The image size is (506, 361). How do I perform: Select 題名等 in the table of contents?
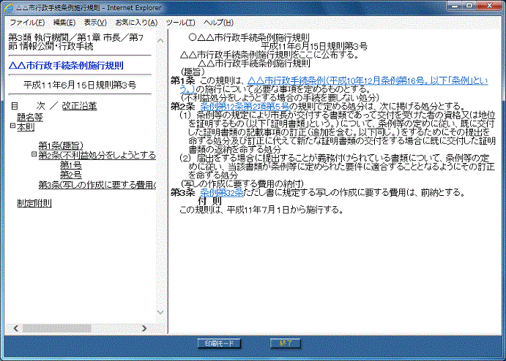pos(30,116)
